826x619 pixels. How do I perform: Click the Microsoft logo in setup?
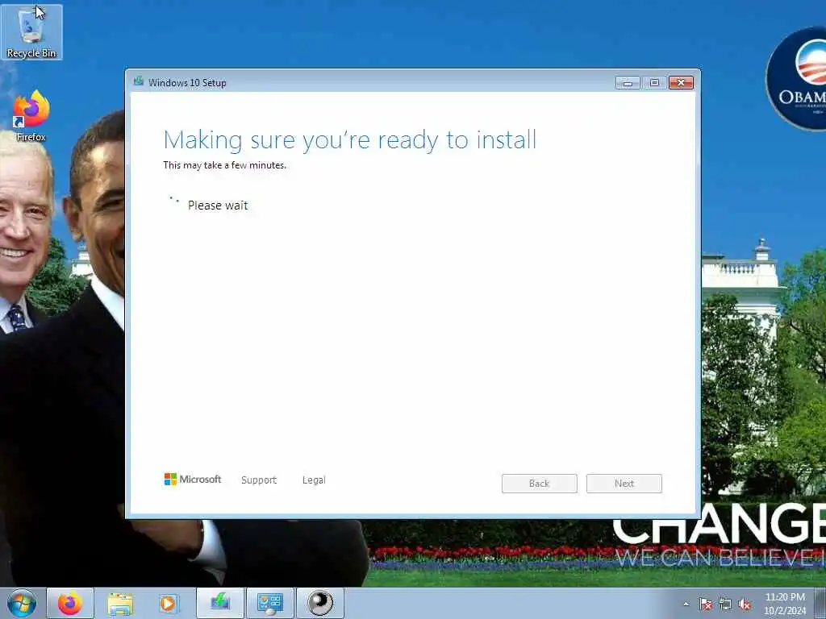(x=192, y=479)
